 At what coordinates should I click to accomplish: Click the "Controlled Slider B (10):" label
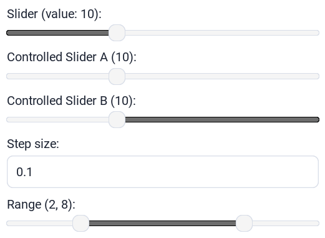tap(71, 101)
